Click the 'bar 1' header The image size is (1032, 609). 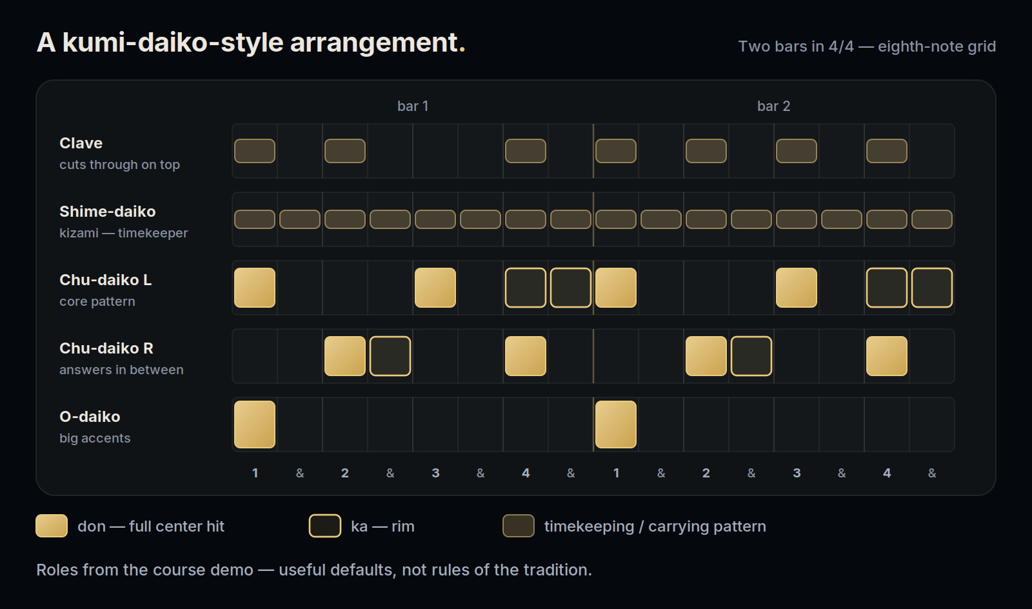pos(413,106)
